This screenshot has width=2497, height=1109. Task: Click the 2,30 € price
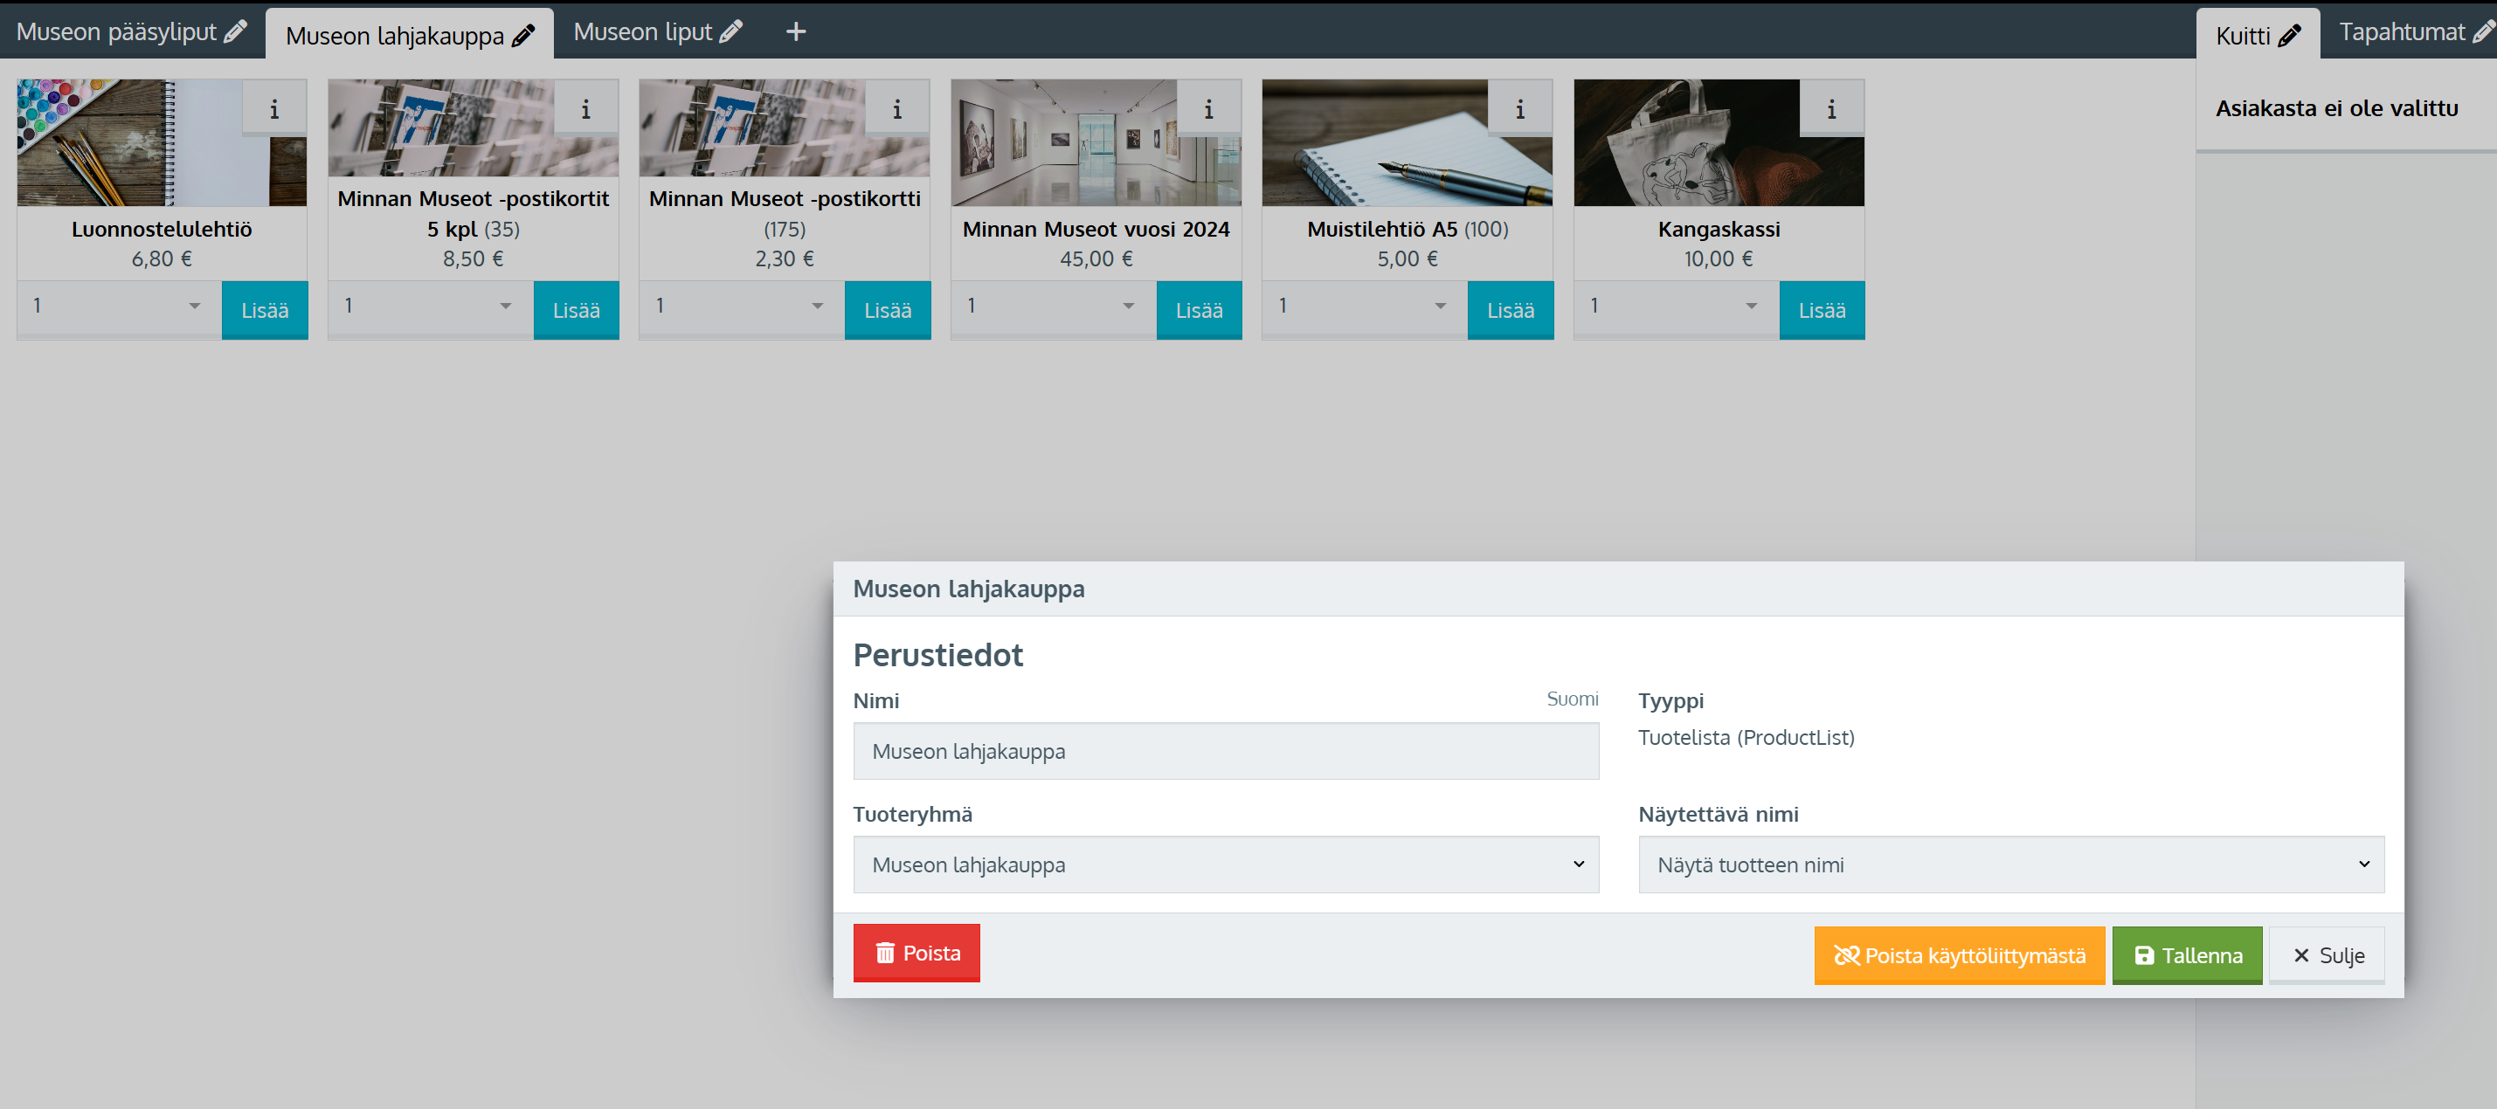pyautogui.click(x=785, y=259)
